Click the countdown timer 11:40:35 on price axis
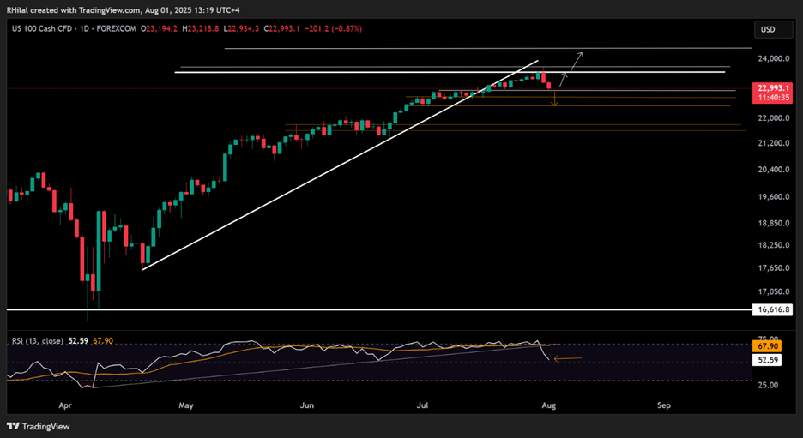This screenshot has height=438, width=803. 771,98
